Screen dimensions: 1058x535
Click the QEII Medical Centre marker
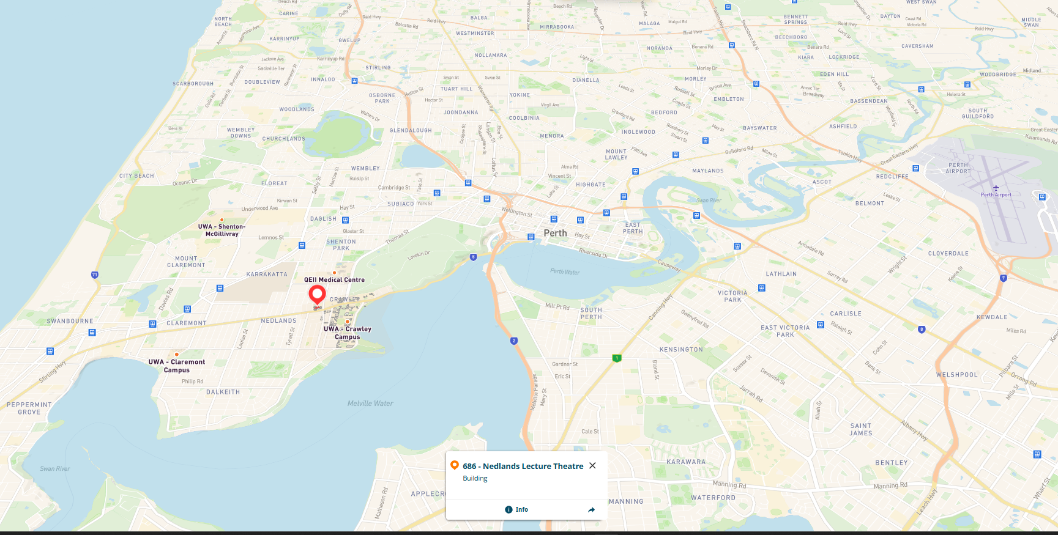pyautogui.click(x=334, y=273)
